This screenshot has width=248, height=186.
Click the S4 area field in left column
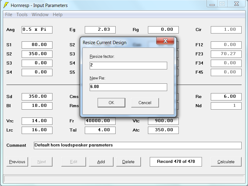[x=37, y=72]
